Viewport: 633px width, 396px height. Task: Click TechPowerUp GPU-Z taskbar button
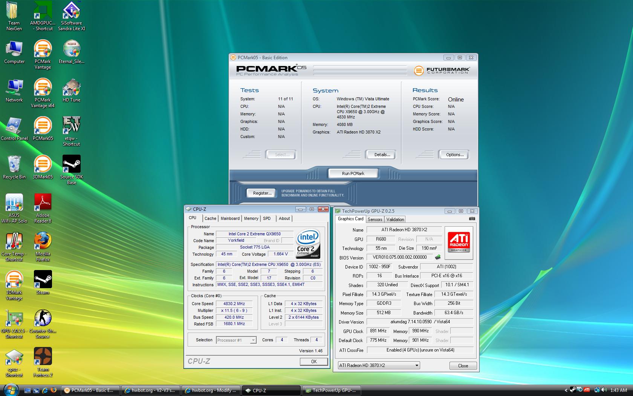coord(332,390)
